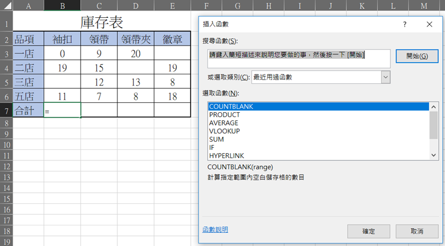
Task: Click the 二店 徽章 cell showing 19
Action: coord(172,67)
